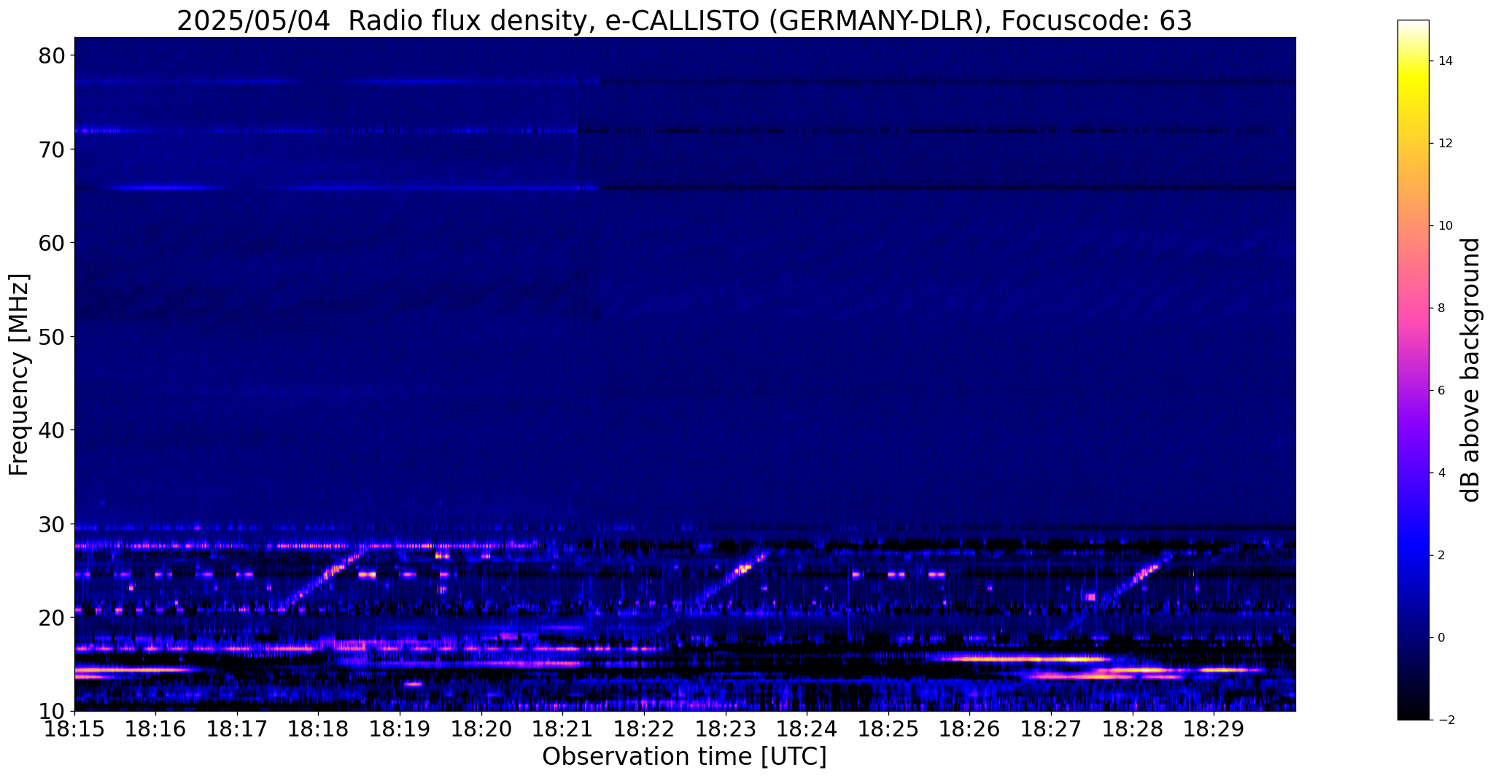Click the 18:28 time tick label

1132,728
